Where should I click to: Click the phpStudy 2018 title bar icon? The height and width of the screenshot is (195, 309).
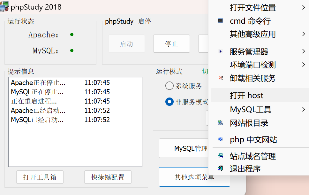[4, 6]
